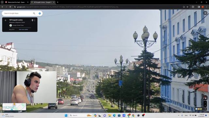Click the Chrome icon with the red badge
This screenshot has height=118, width=209.
[129, 115]
